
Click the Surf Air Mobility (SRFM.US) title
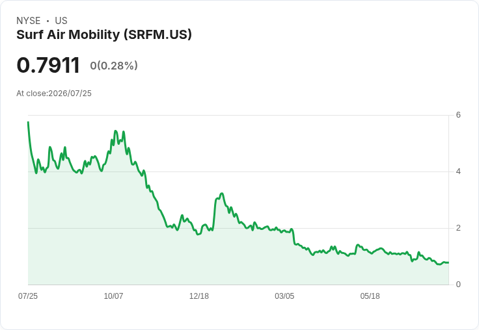point(104,34)
